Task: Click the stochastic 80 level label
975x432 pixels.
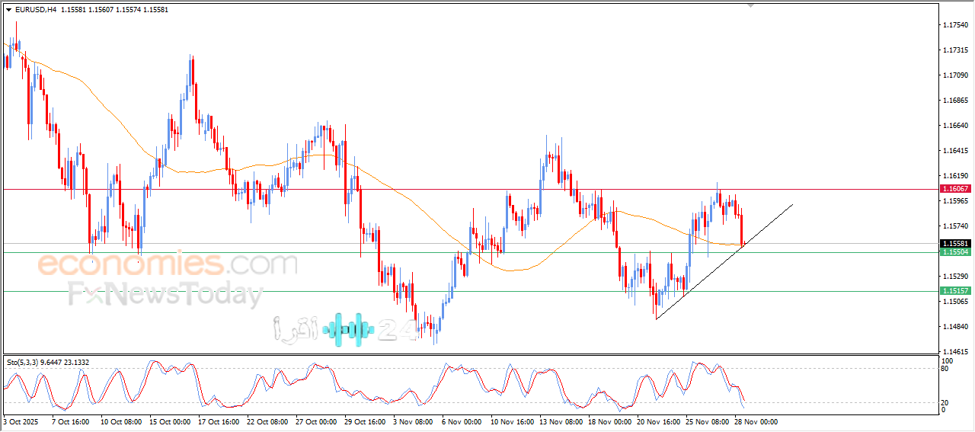Action: click(x=945, y=369)
